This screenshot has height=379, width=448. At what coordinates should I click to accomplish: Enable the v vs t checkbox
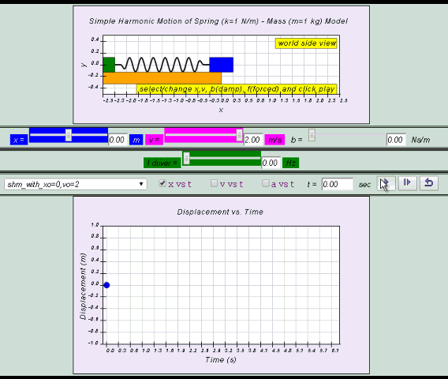214,183
